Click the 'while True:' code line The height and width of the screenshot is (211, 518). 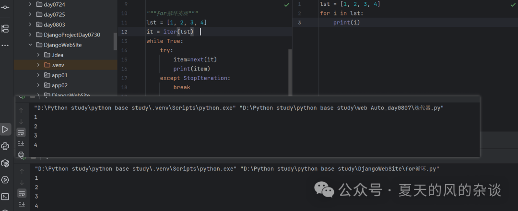coord(165,41)
